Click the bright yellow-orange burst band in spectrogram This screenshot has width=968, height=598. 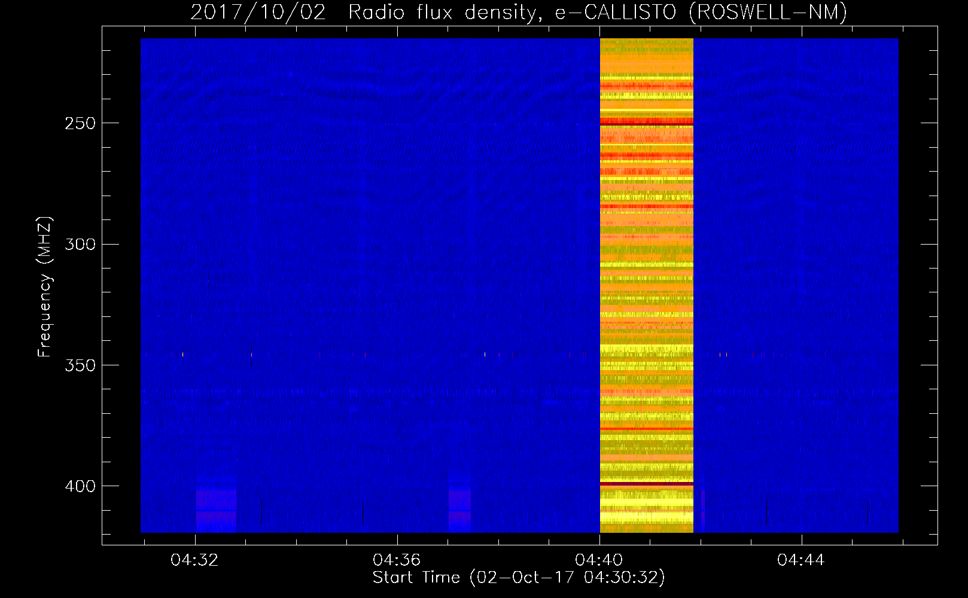(x=647, y=285)
